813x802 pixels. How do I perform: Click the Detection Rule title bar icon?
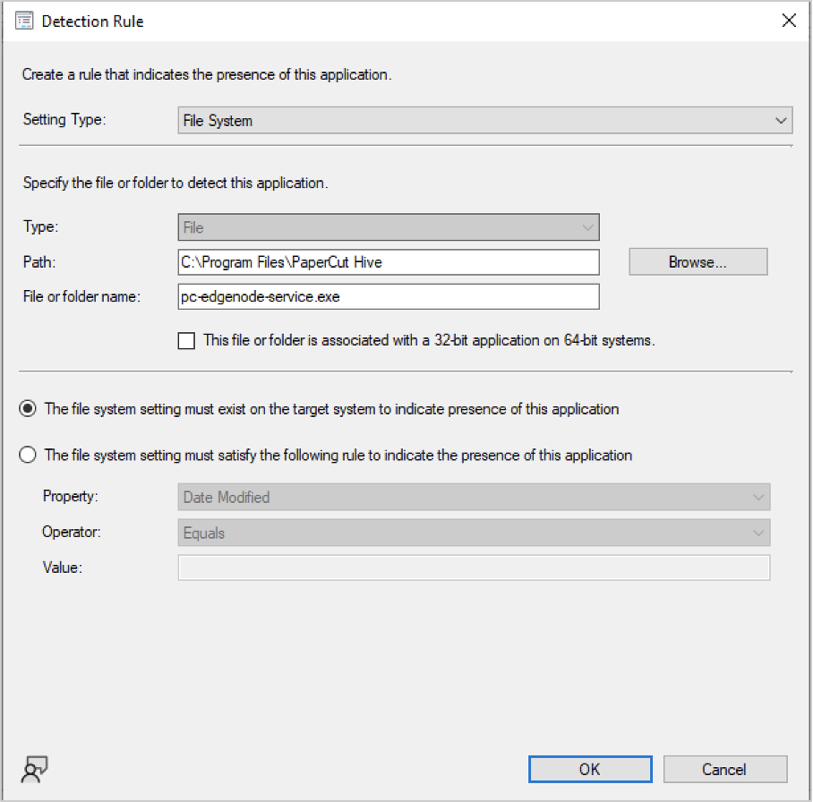[24, 21]
